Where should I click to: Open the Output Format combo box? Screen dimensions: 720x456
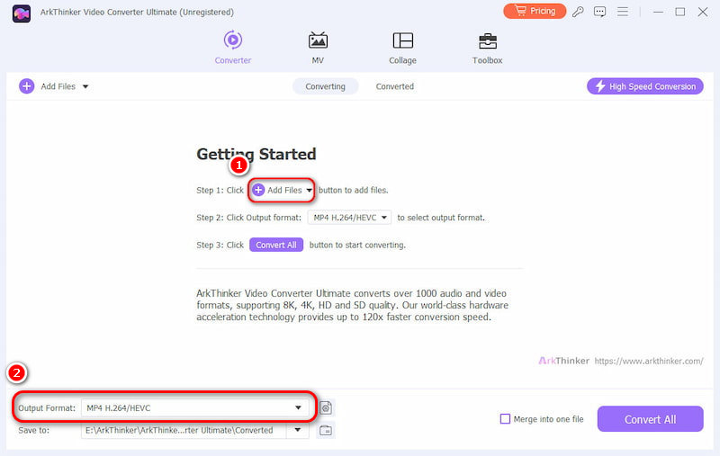(x=194, y=407)
